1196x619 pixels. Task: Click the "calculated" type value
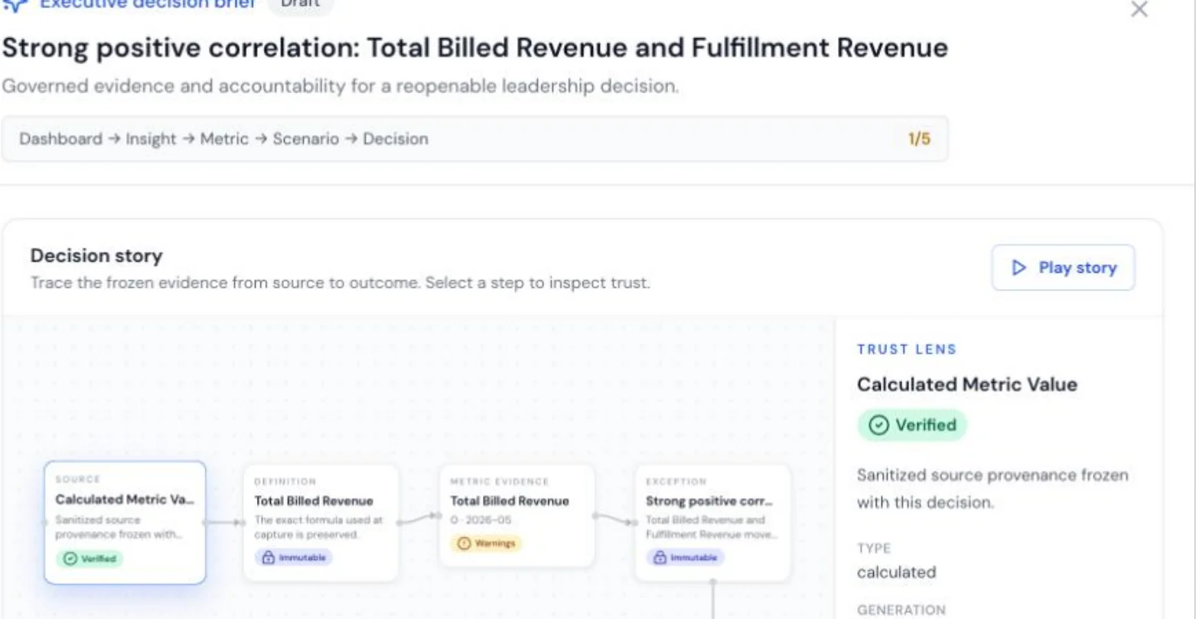pos(896,572)
